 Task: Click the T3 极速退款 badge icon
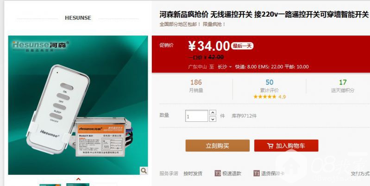tap(218, 174)
